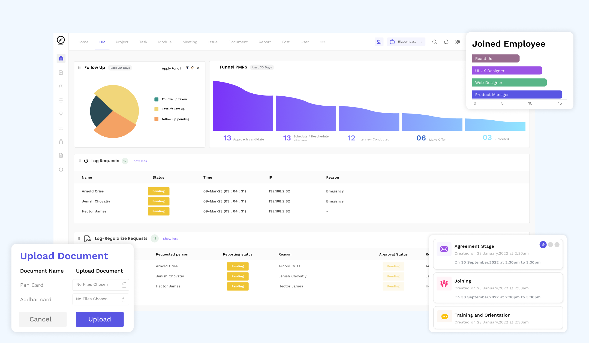The image size is (589, 343).
Task: Click the briefcase icon in sidebar
Action: tap(61, 100)
